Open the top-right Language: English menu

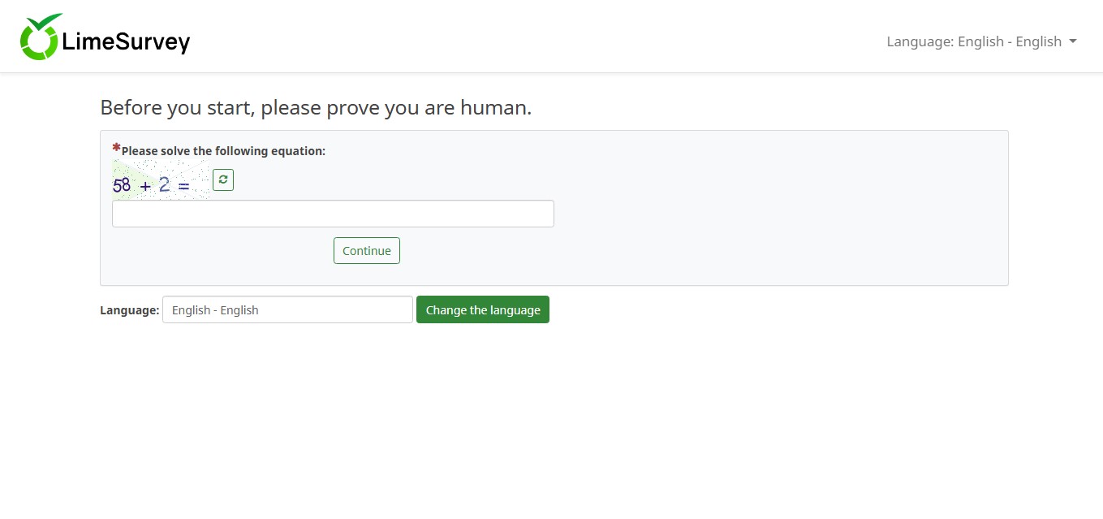(981, 41)
